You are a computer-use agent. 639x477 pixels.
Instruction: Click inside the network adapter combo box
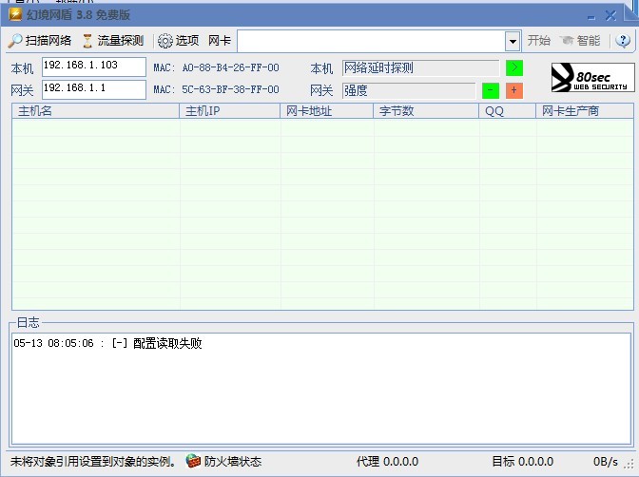point(371,41)
